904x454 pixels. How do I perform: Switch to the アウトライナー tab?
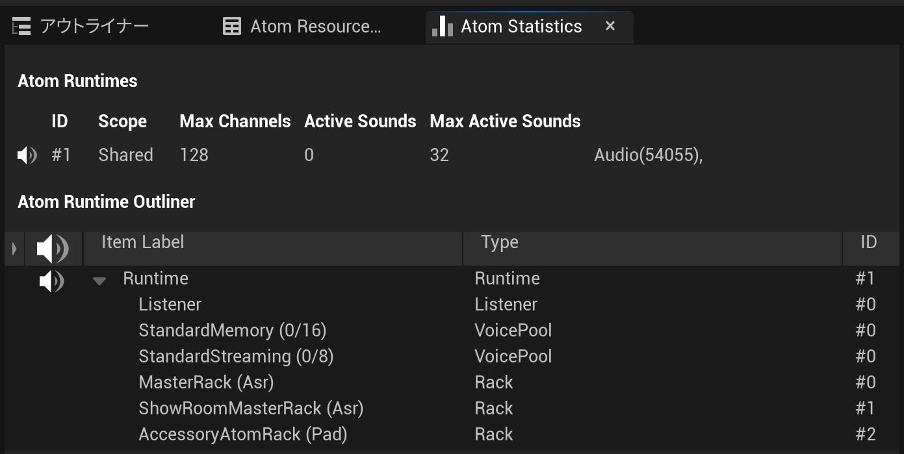[x=94, y=27]
